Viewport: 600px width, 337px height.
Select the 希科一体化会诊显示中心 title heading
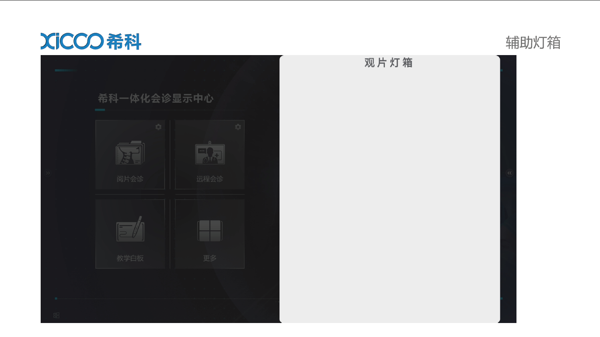156,99
